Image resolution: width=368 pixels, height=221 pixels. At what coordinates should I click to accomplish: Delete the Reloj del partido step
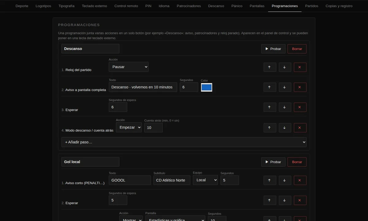click(x=300, y=67)
